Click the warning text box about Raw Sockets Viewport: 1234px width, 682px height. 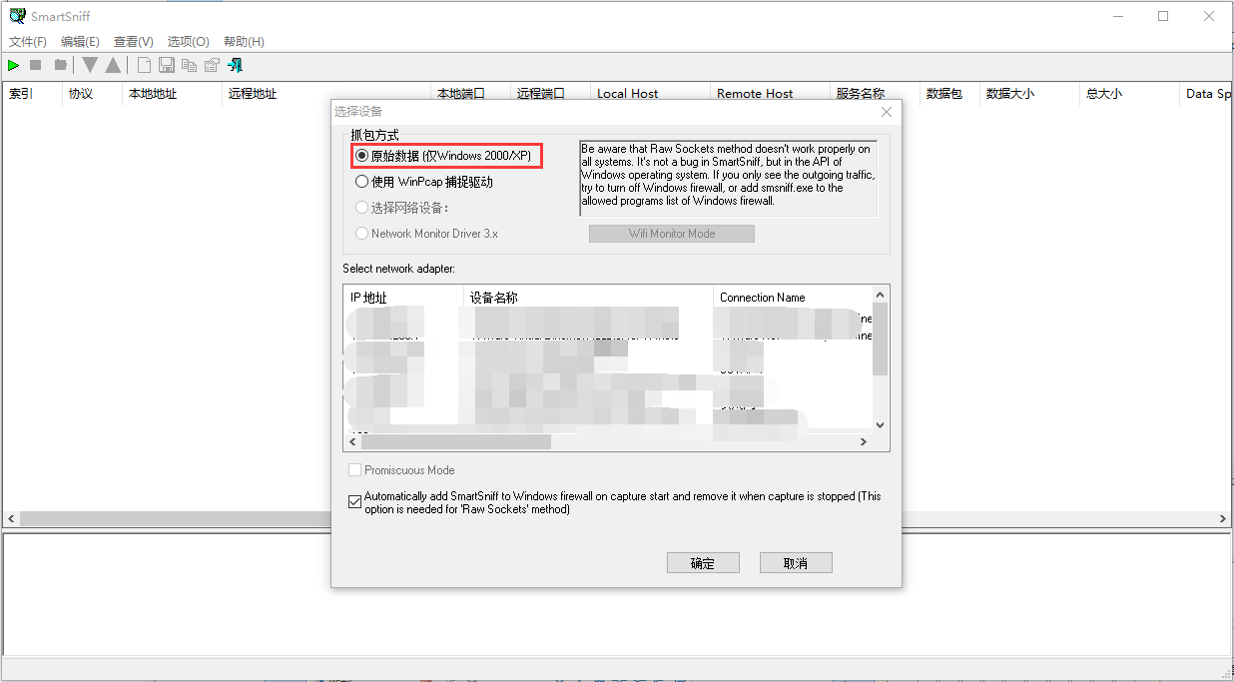(728, 178)
